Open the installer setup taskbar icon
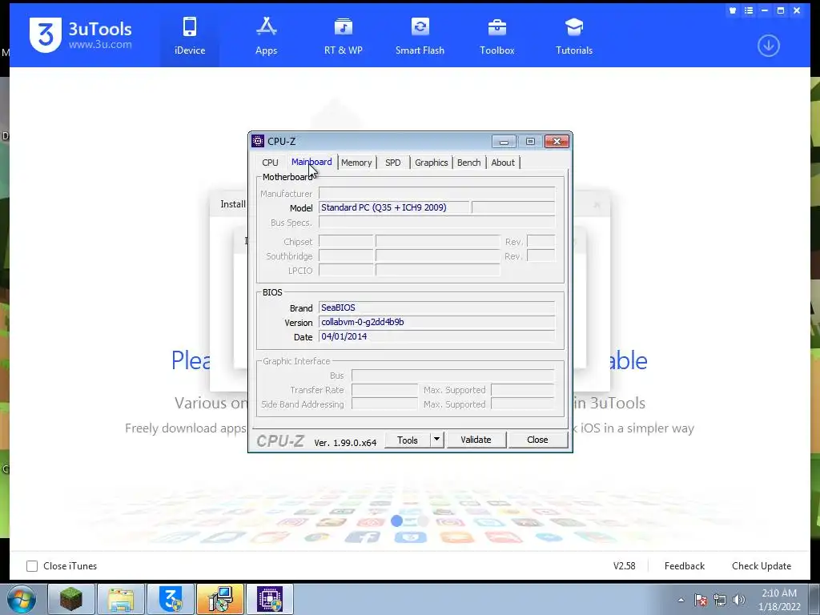The width and height of the screenshot is (820, 615). point(220,599)
